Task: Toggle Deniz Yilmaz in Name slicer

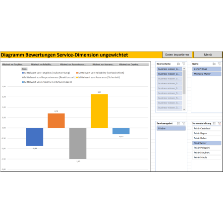Action: coord(207,69)
